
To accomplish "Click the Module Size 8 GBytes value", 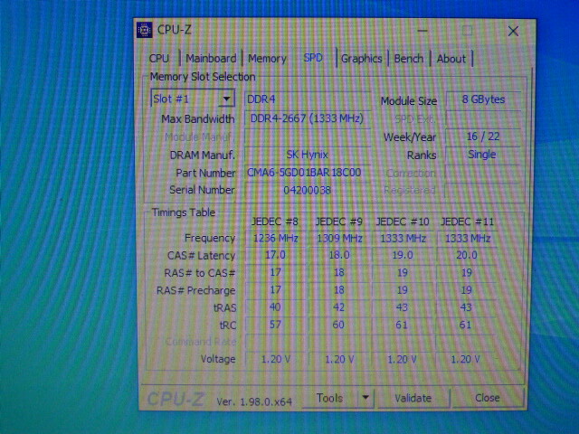I will coord(483,99).
